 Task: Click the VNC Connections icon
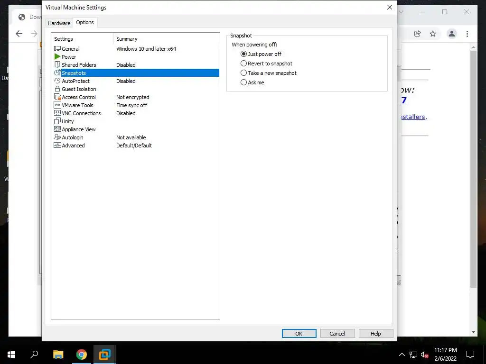[57, 113]
